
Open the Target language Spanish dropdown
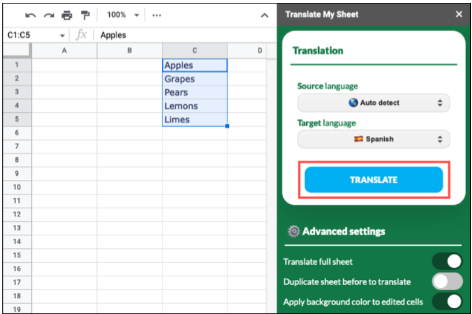373,139
